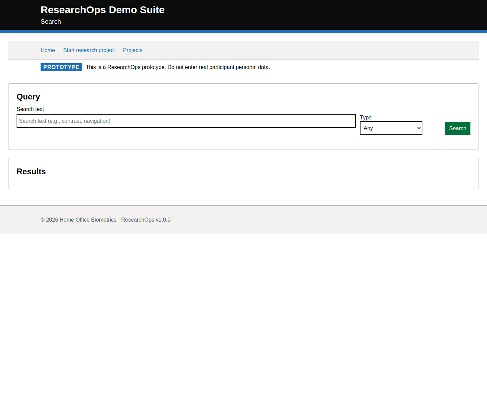The height and width of the screenshot is (406, 487).
Task: Click the blue stripe under the header
Action: [x=243, y=31]
